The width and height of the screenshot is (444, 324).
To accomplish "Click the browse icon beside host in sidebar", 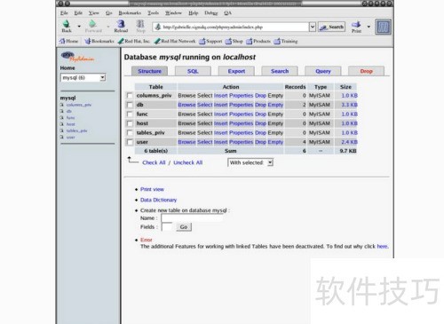I will click(62, 124).
